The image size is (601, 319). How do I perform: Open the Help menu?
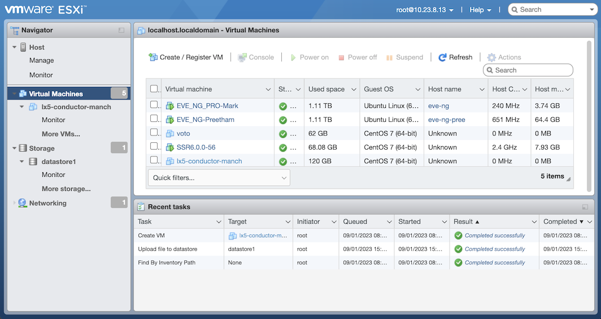480,10
